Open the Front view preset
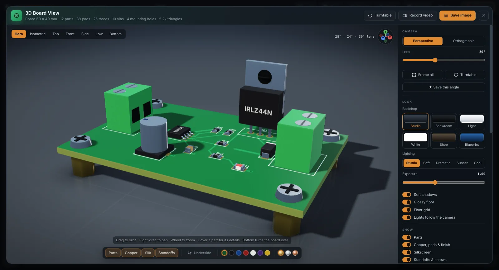This screenshot has height=270, width=499. pyautogui.click(x=70, y=34)
